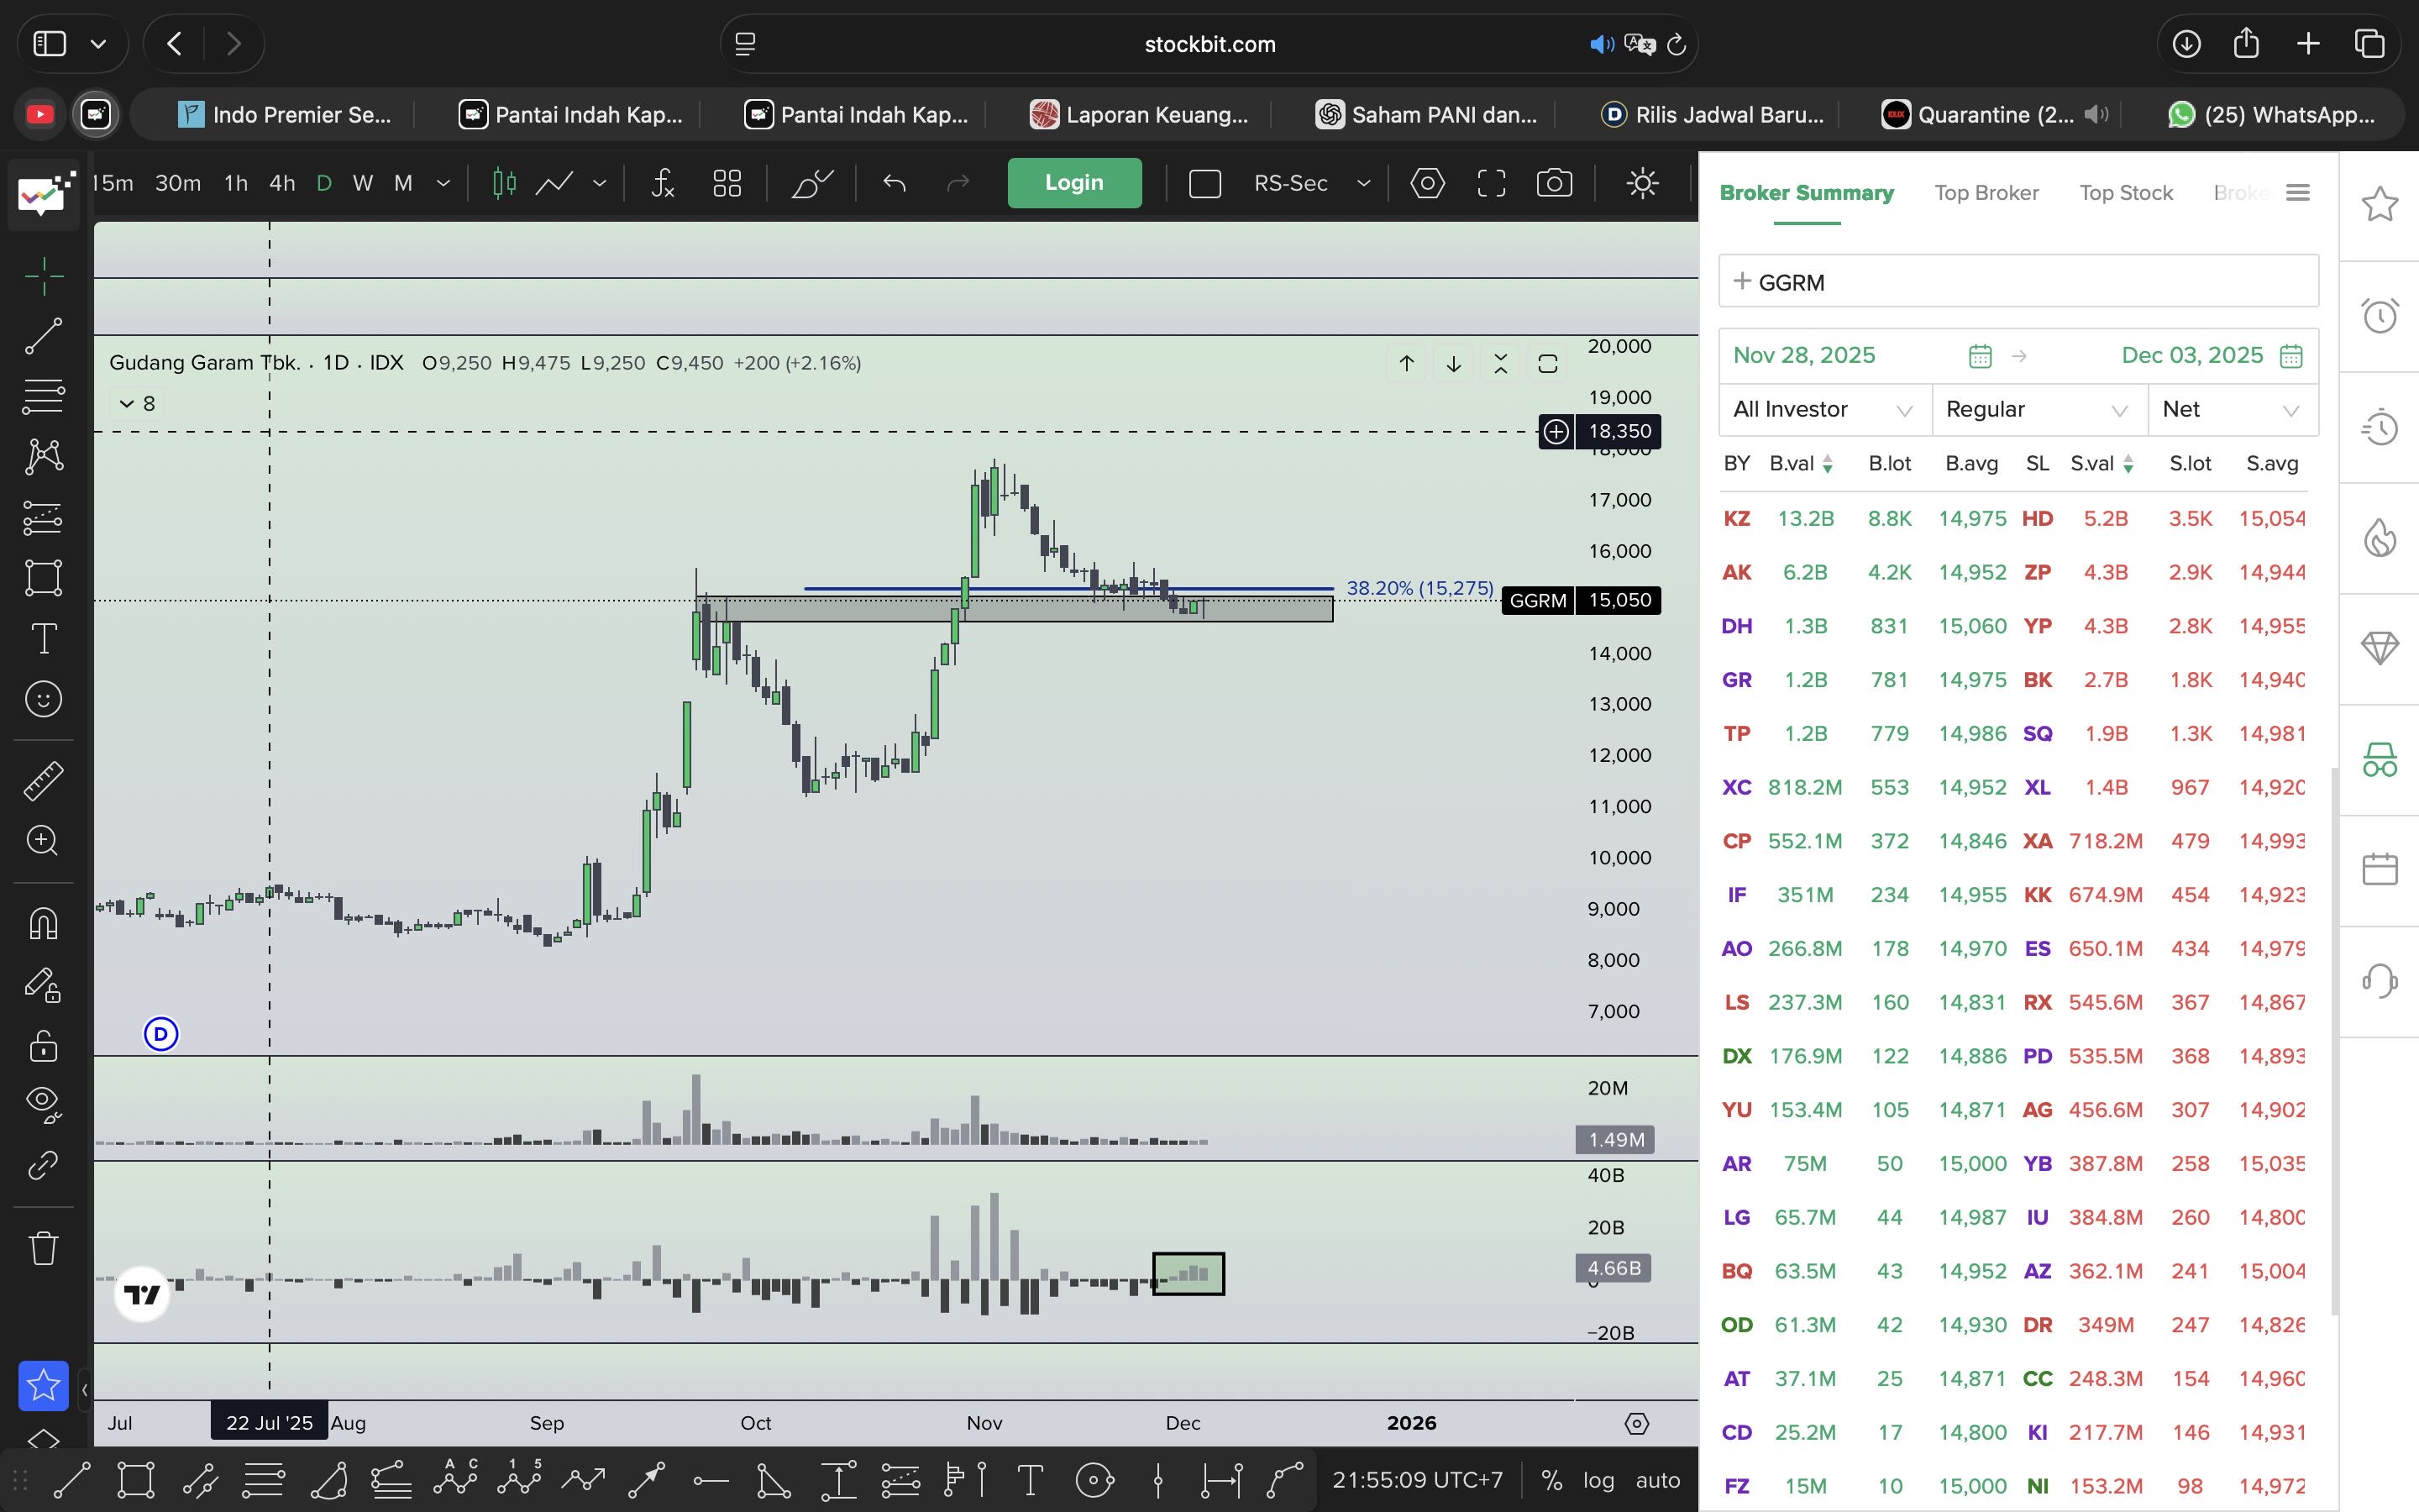The height and width of the screenshot is (1512, 2419).
Task: Activate the magnet snap mode
Action: point(43,922)
